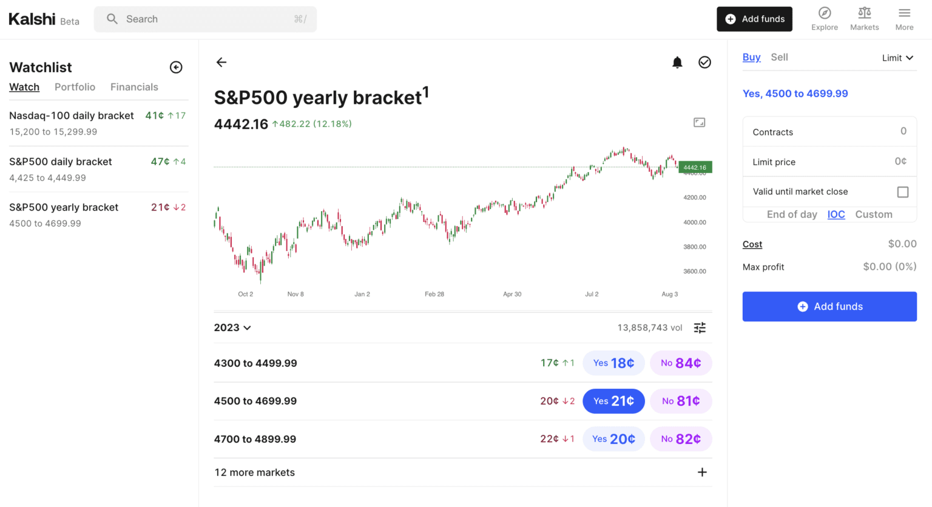Buy Yes at 21¢ for 4500 to 4699.99

pos(613,401)
